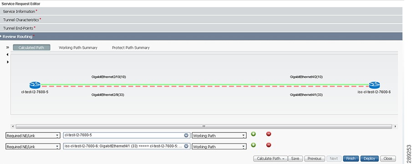Collapse the Review Routing section

[x=201, y=37]
